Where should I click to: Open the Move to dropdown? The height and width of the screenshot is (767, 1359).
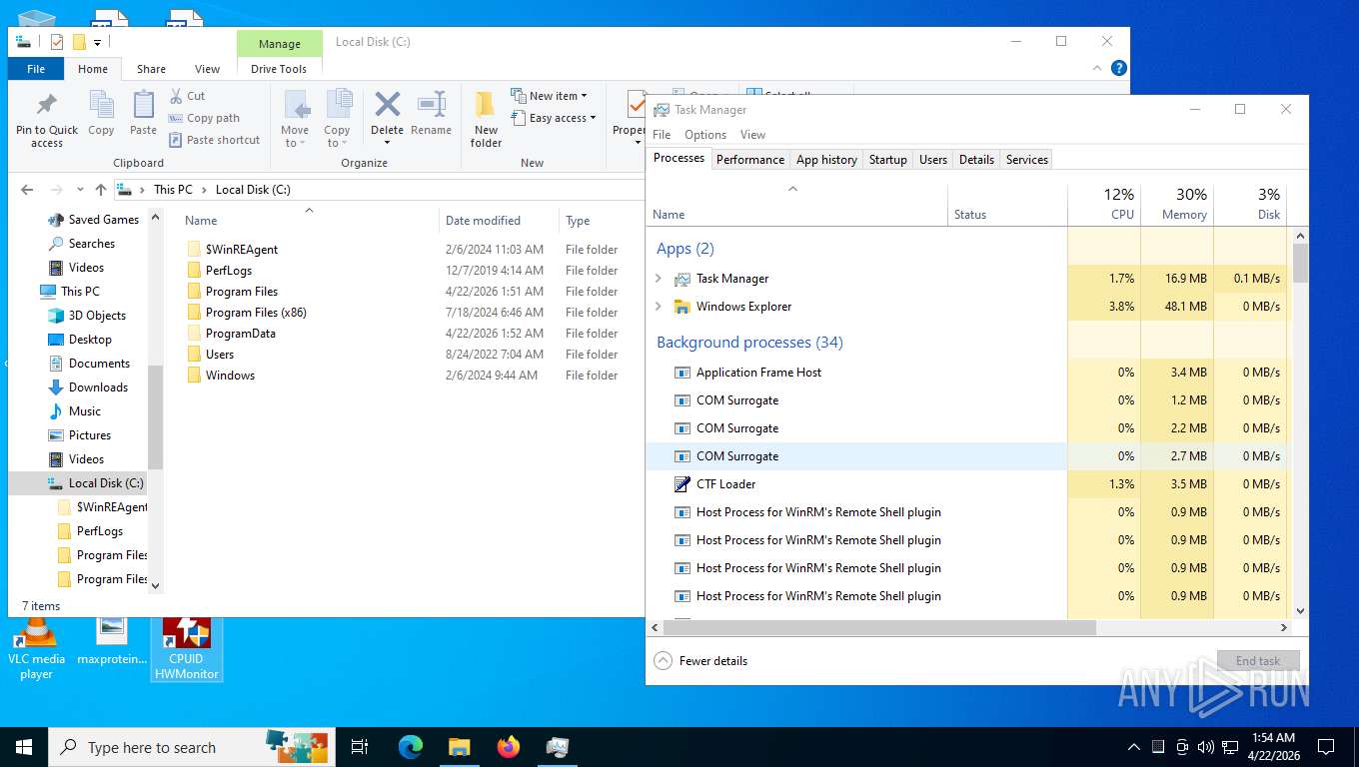point(295,137)
